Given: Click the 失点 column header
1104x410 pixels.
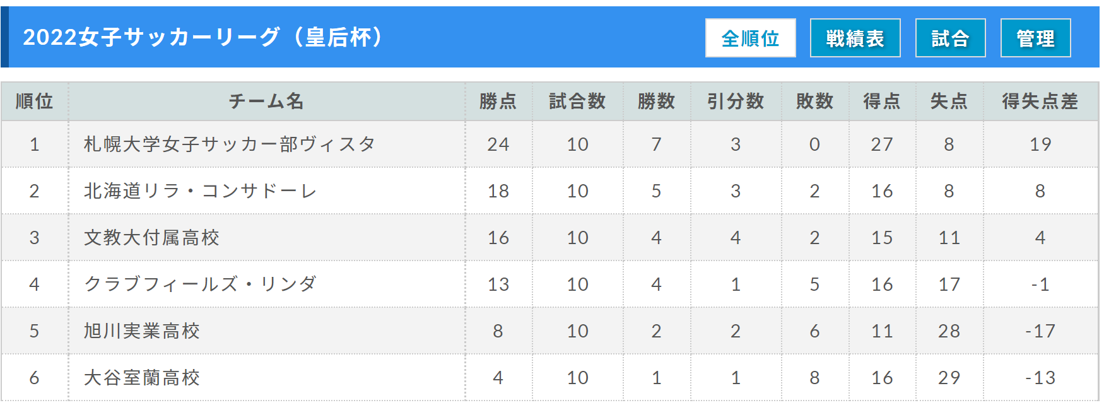Looking at the screenshot, I should click(x=949, y=101).
